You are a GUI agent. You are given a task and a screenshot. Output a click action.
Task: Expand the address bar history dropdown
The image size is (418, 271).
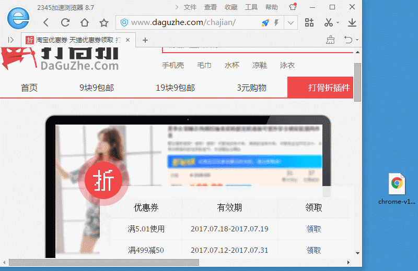click(291, 22)
